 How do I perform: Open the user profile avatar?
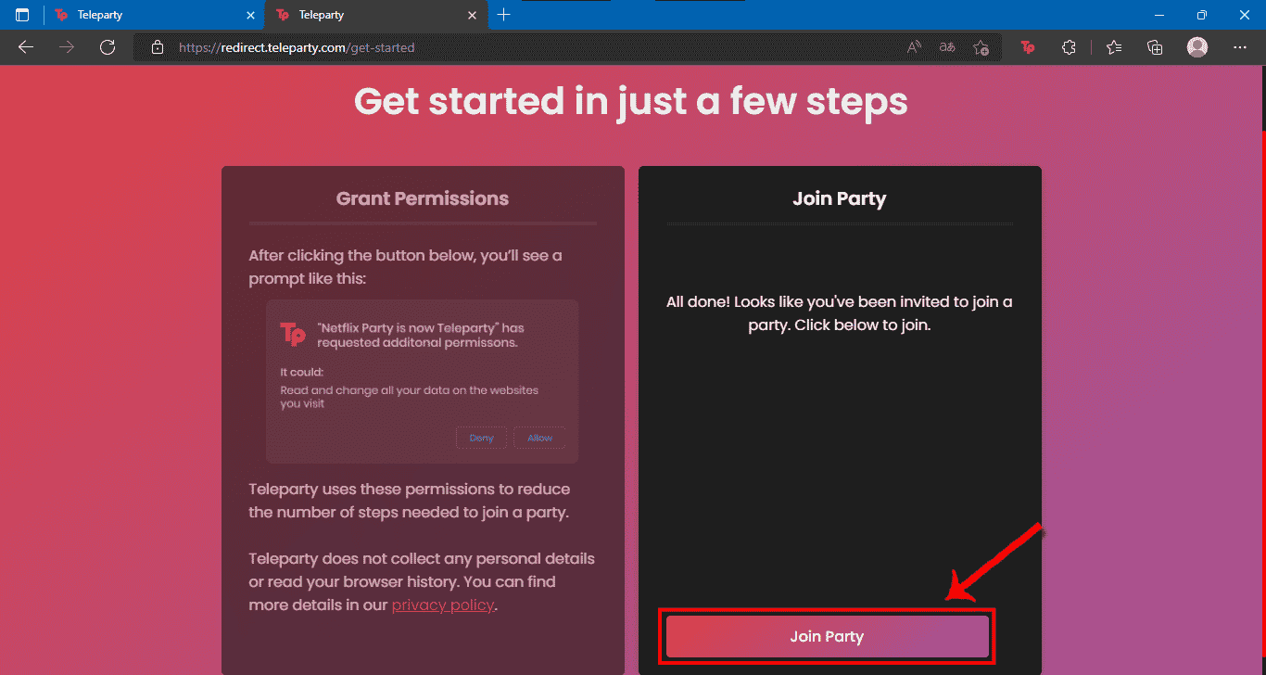[x=1197, y=47]
